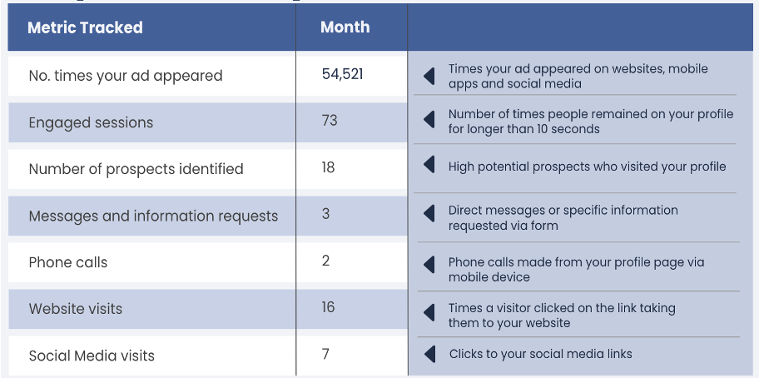The height and width of the screenshot is (378, 759).
Task: Select the Metric Tracked column header
Action: [85, 27]
